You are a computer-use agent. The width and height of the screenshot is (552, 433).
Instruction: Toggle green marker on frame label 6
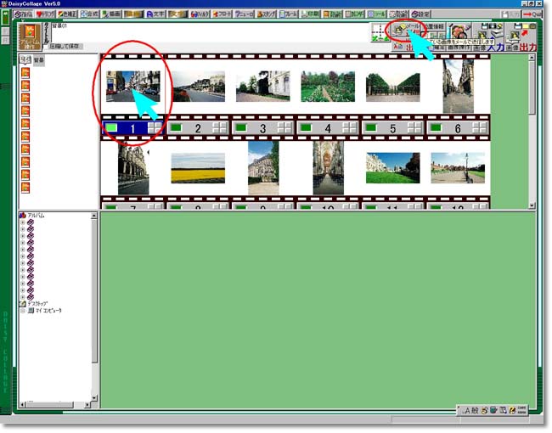436,127
